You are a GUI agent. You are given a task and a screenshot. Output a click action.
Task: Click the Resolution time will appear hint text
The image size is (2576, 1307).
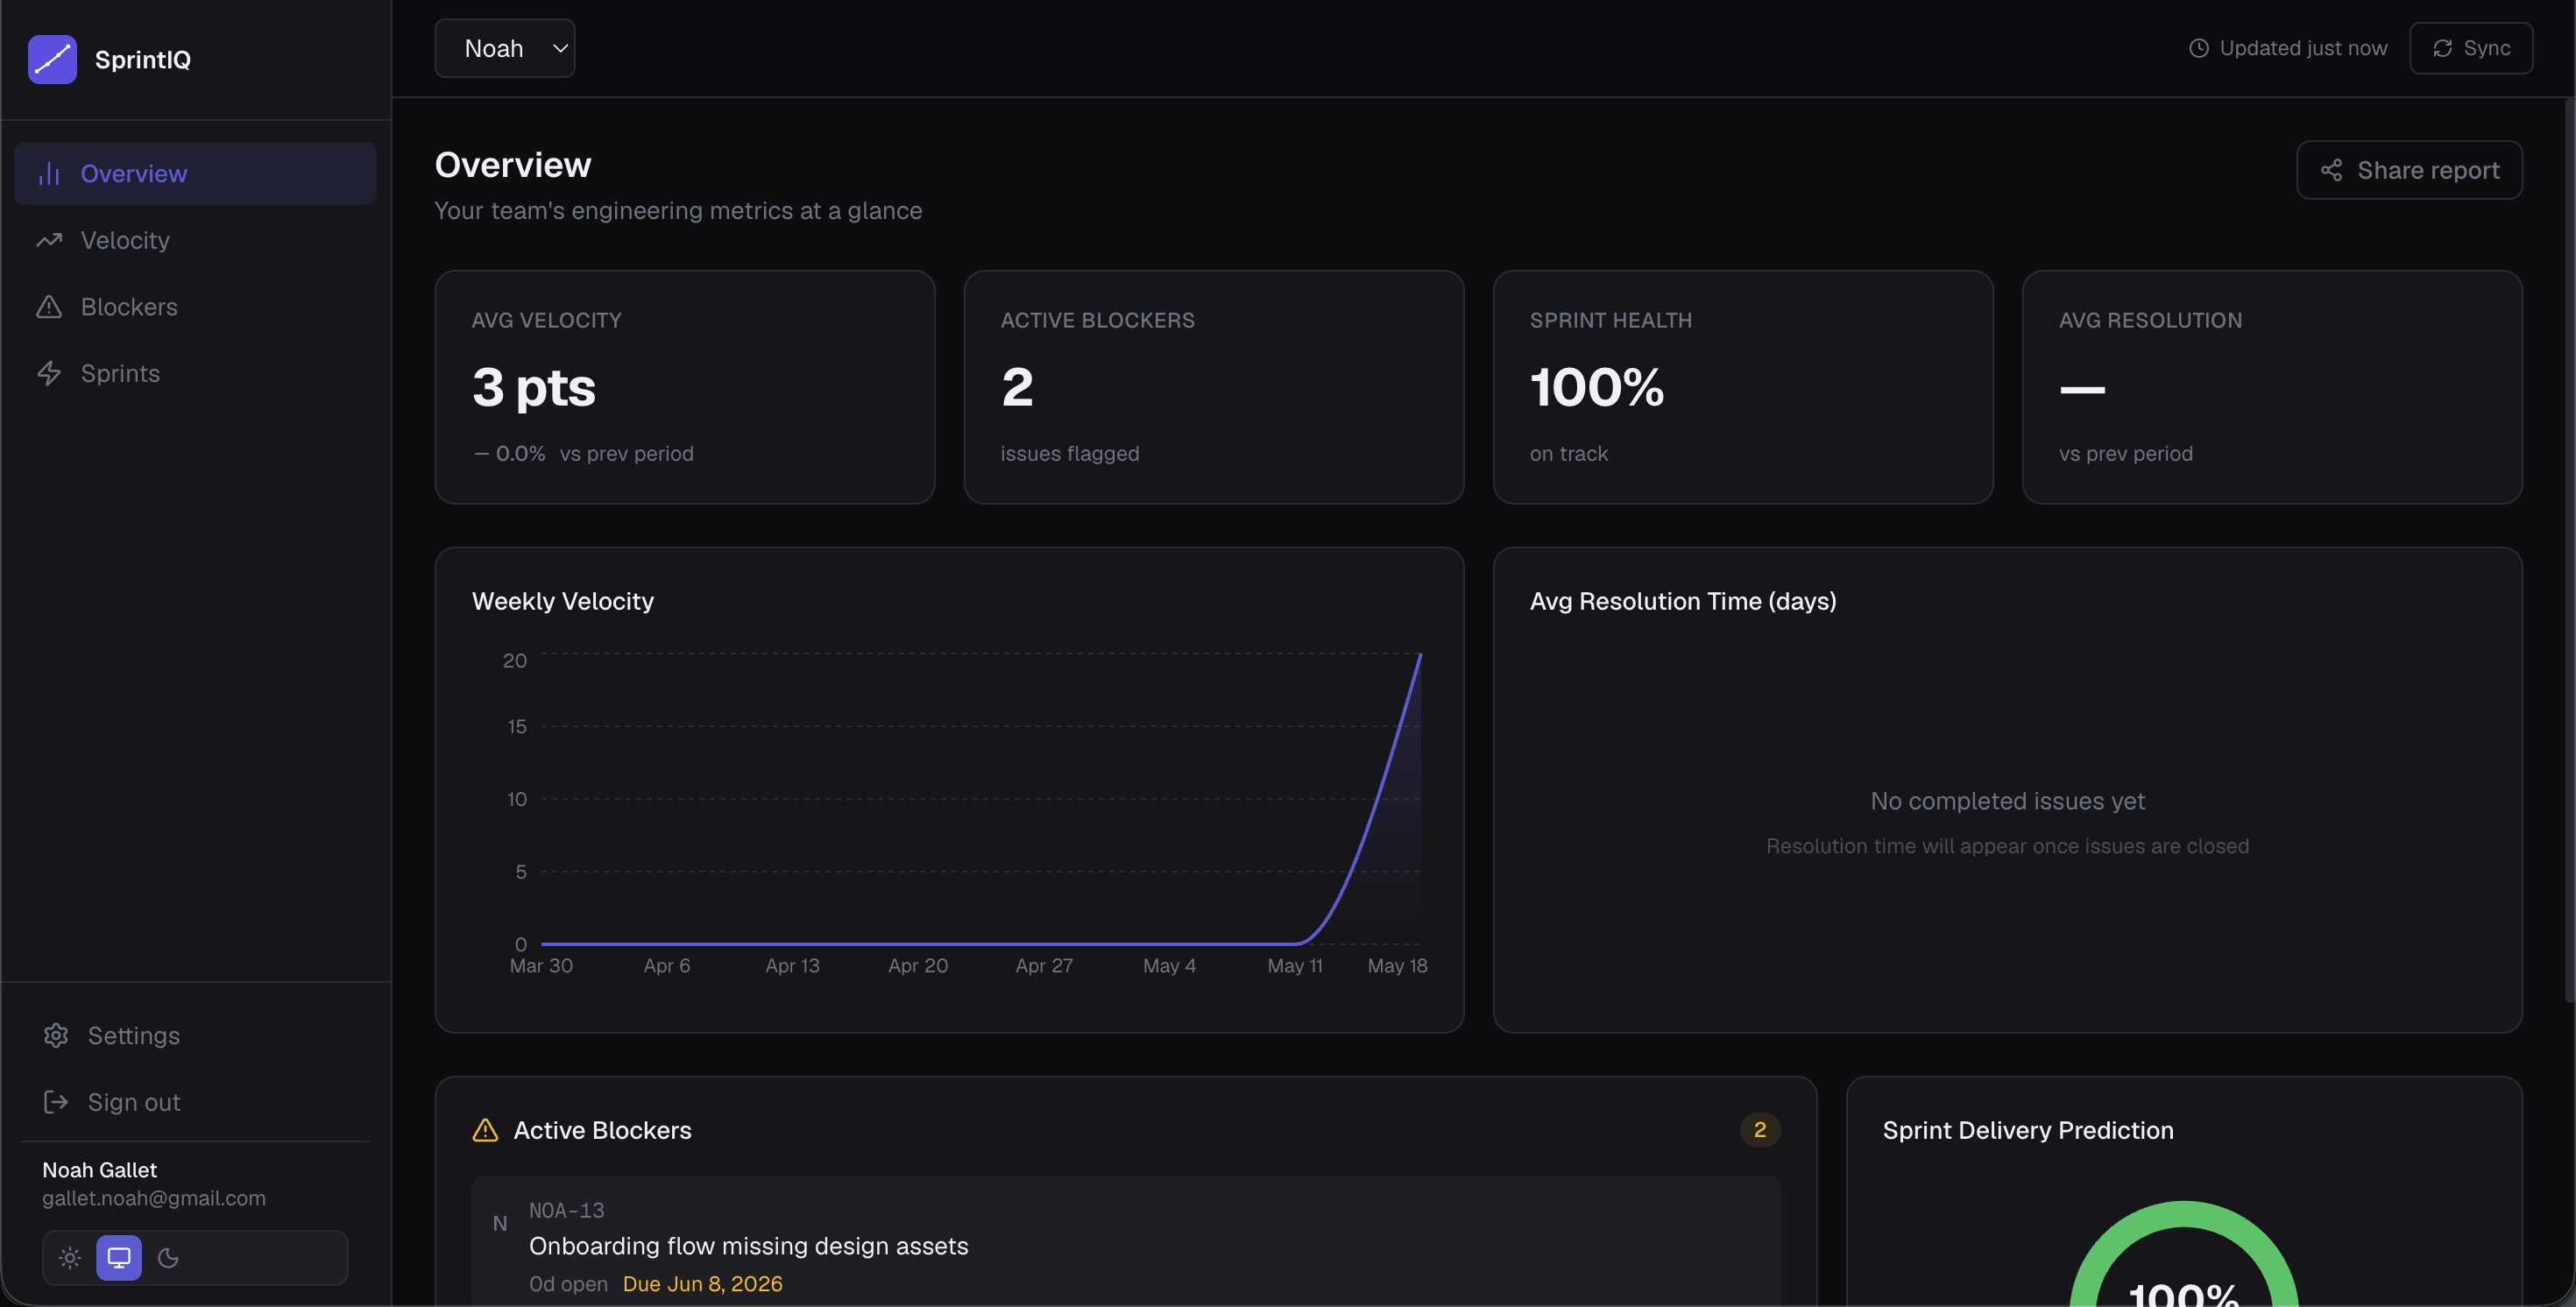tap(2007, 846)
